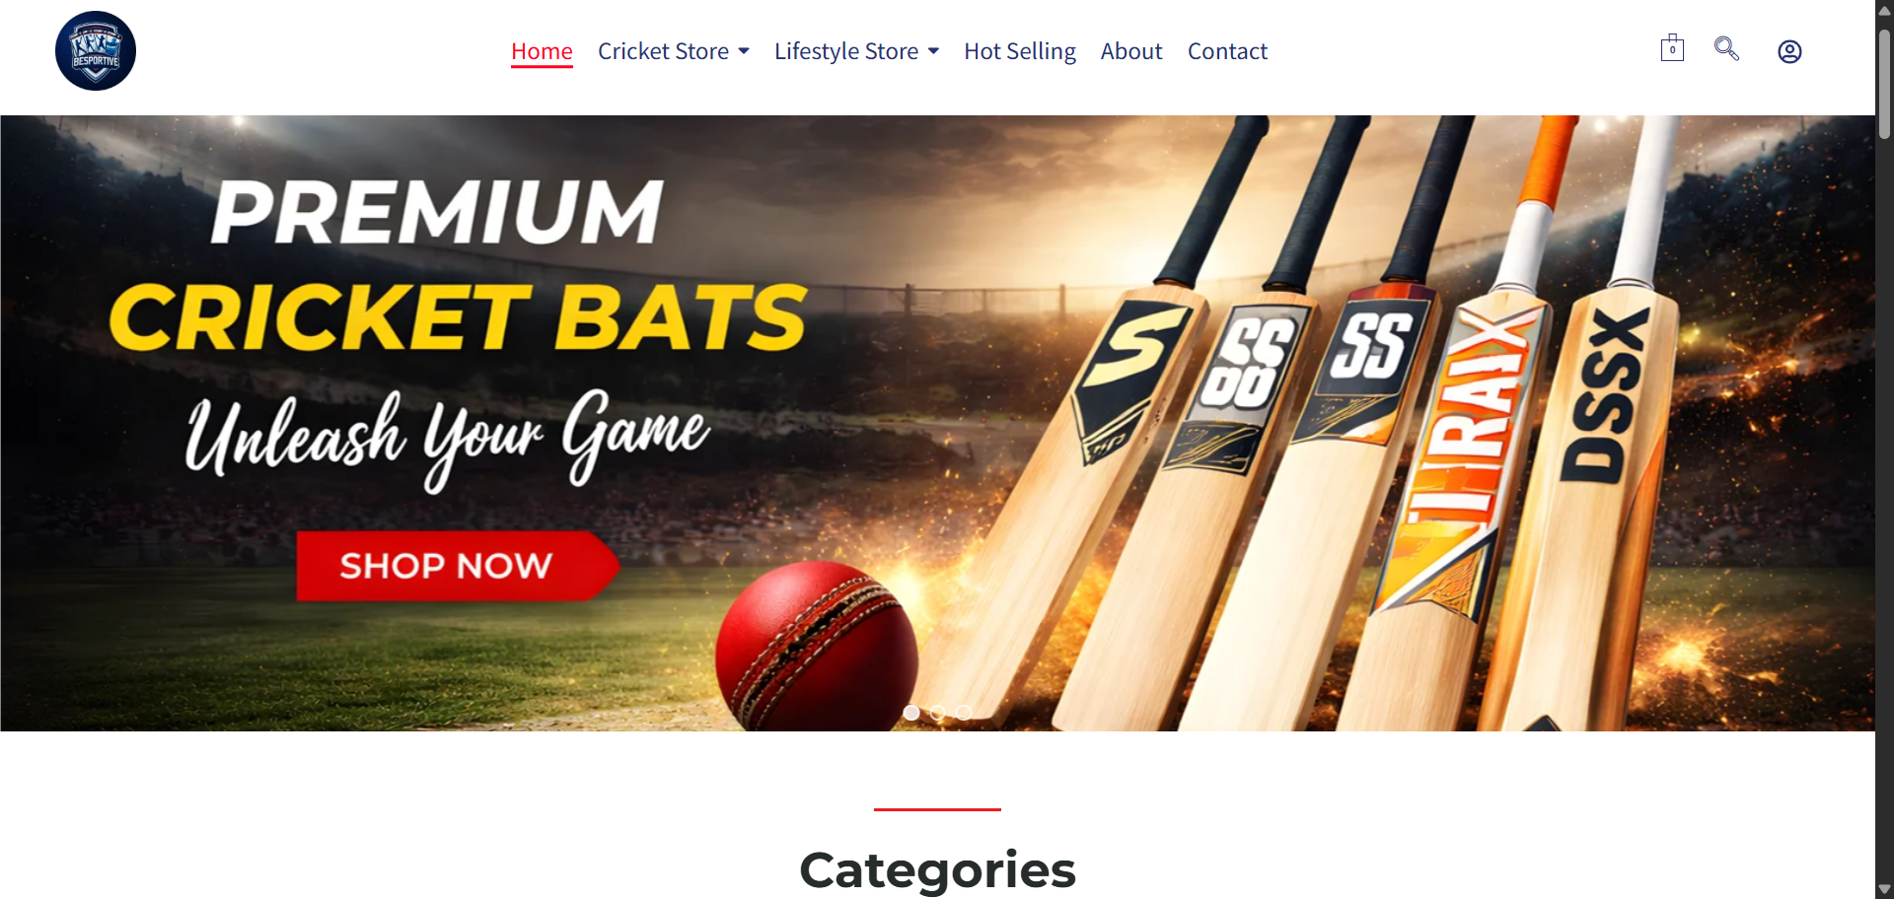Select the second carousel slide dot
Viewport: 1894px width, 899px height.
(937, 713)
